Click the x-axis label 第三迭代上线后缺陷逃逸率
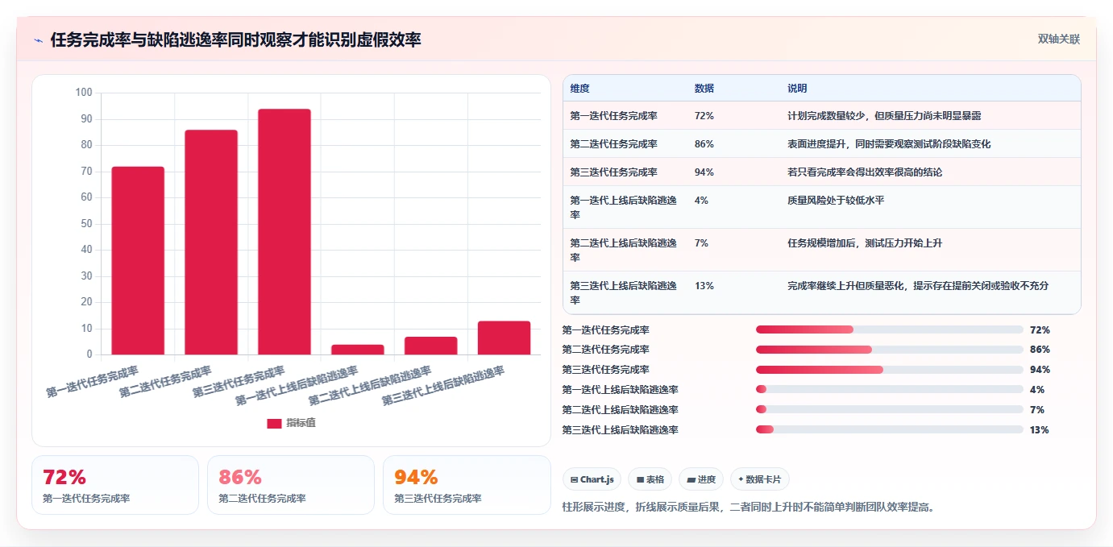The height and width of the screenshot is (547, 1113). click(443, 387)
